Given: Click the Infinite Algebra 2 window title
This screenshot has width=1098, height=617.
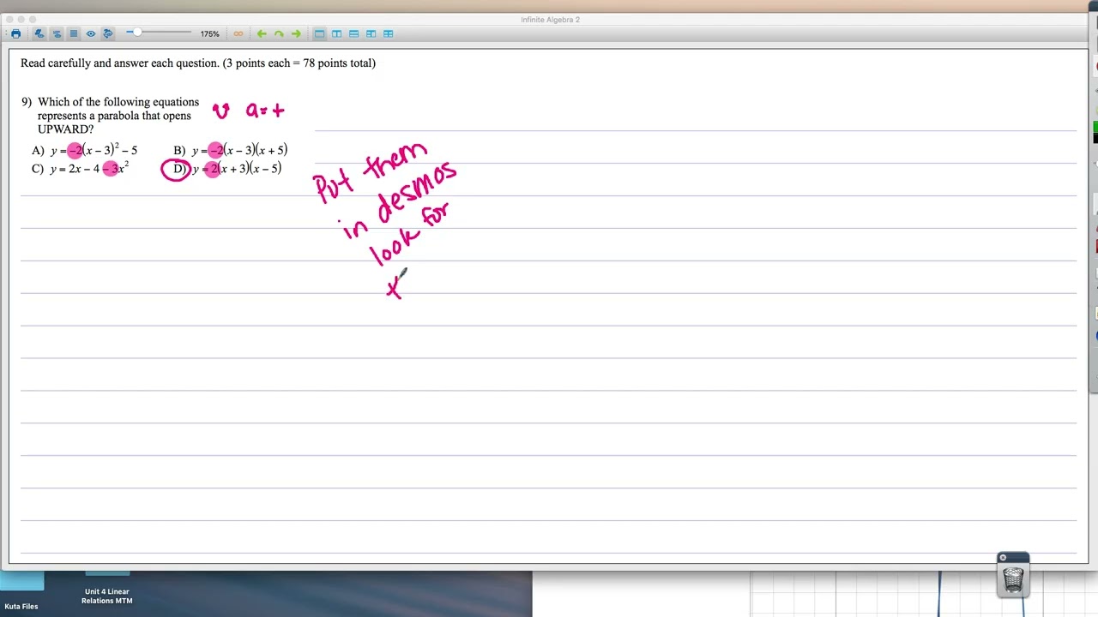Looking at the screenshot, I should [x=550, y=20].
